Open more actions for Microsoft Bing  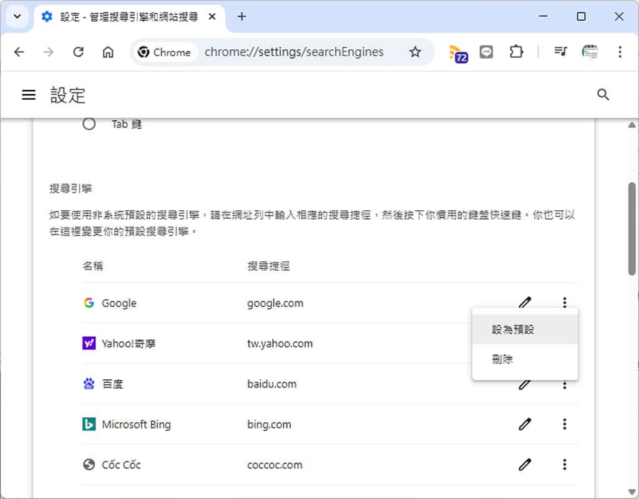[x=564, y=424]
